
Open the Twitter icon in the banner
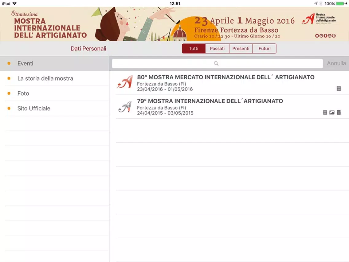pos(317,36)
